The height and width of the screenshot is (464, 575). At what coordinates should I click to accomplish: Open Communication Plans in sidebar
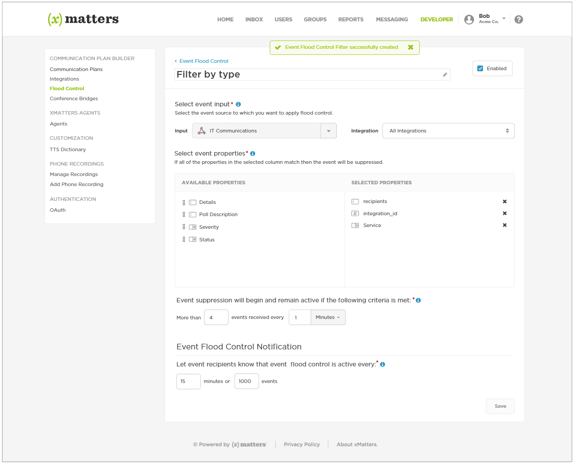tap(76, 69)
